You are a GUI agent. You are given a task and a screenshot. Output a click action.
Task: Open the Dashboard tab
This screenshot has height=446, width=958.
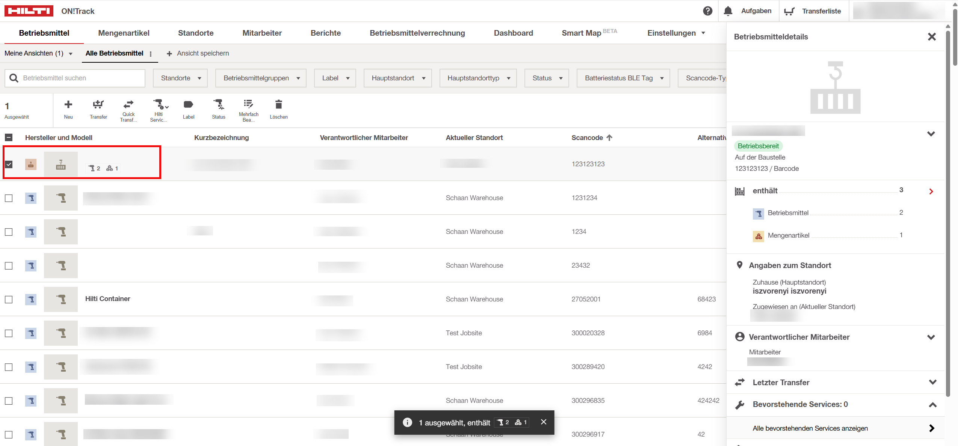[513, 33]
